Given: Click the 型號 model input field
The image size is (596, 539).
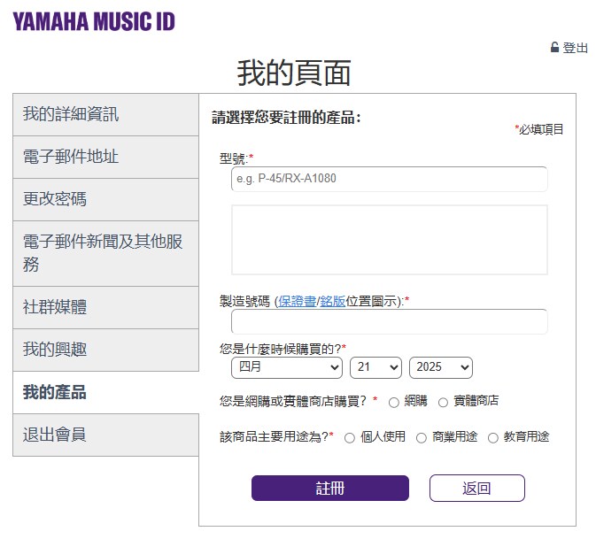Looking at the screenshot, I should tap(389, 179).
